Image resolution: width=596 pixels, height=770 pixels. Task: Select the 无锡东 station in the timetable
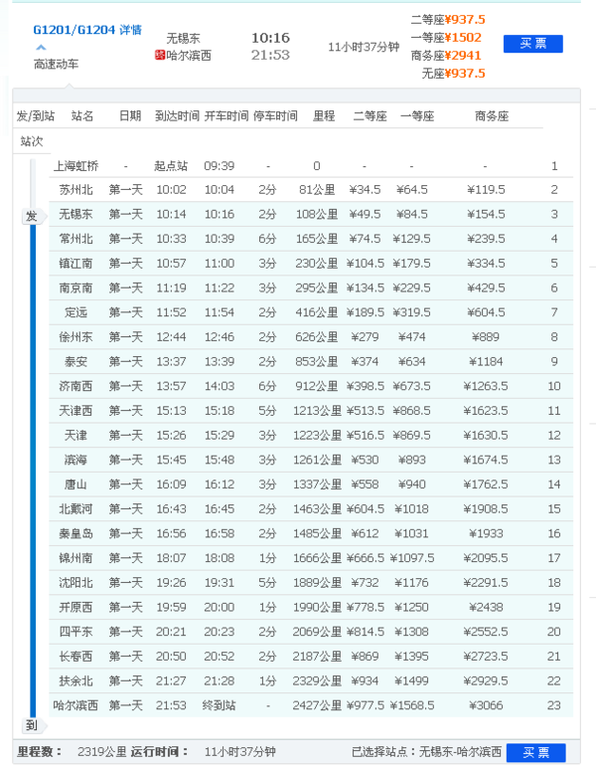click(x=75, y=214)
